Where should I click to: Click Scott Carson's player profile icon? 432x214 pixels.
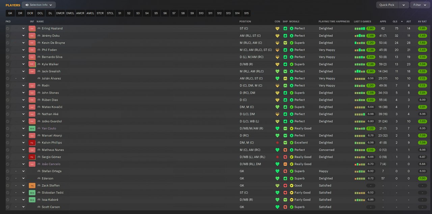[x=39, y=207]
